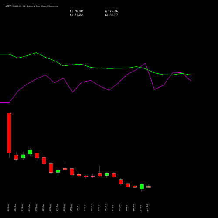
Task: Click the close value 'C: 16.30'
Action: pos(76,11)
